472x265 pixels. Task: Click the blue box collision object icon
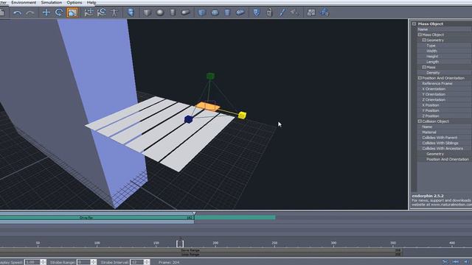point(201,13)
